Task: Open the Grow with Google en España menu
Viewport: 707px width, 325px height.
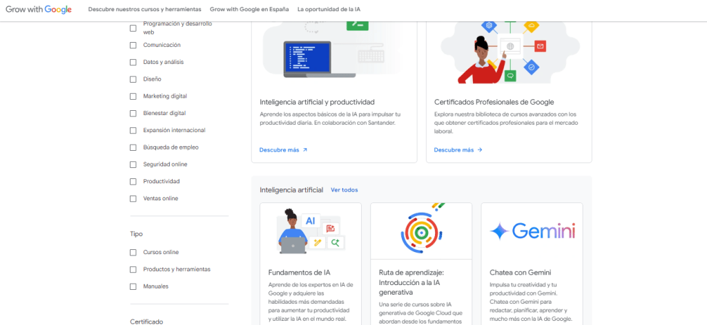Action: click(249, 10)
